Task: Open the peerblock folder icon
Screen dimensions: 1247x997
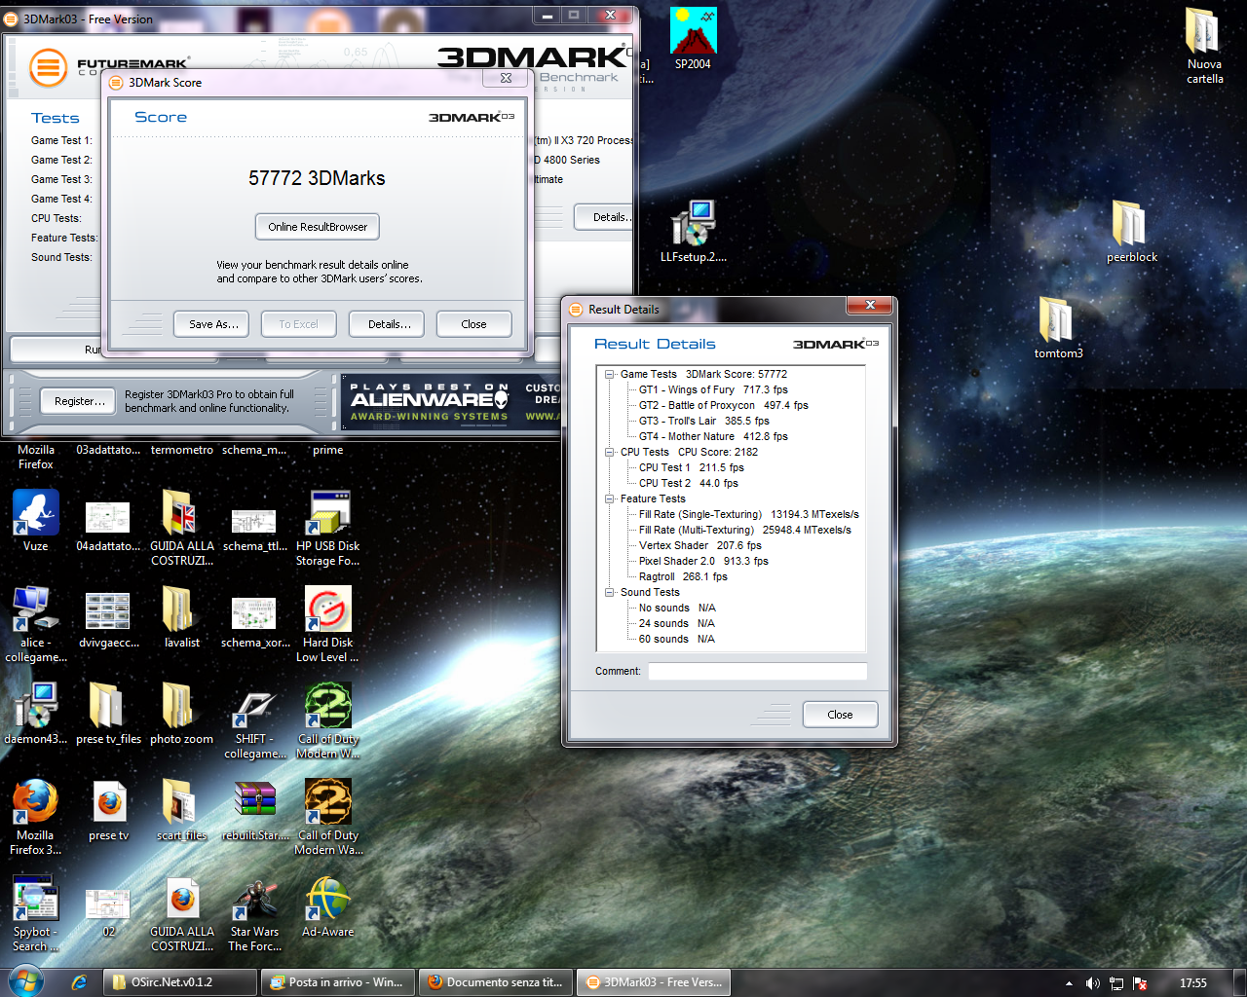Action: [1131, 231]
